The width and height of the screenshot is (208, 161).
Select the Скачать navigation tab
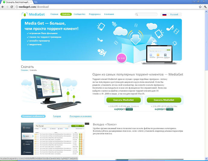(66, 14)
